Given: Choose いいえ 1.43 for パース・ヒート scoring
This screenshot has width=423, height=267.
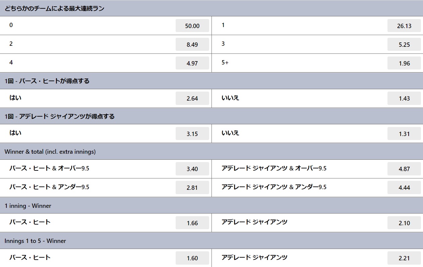Looking at the screenshot, I should [404, 98].
